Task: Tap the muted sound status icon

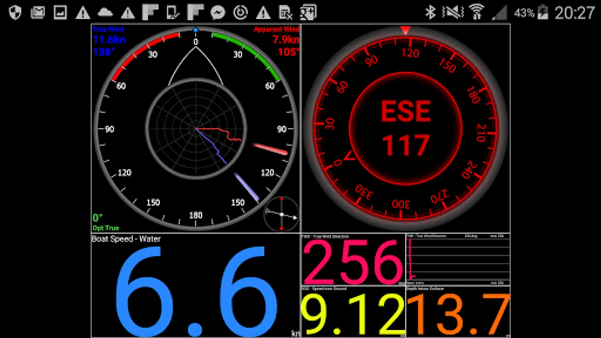Action: tap(453, 13)
